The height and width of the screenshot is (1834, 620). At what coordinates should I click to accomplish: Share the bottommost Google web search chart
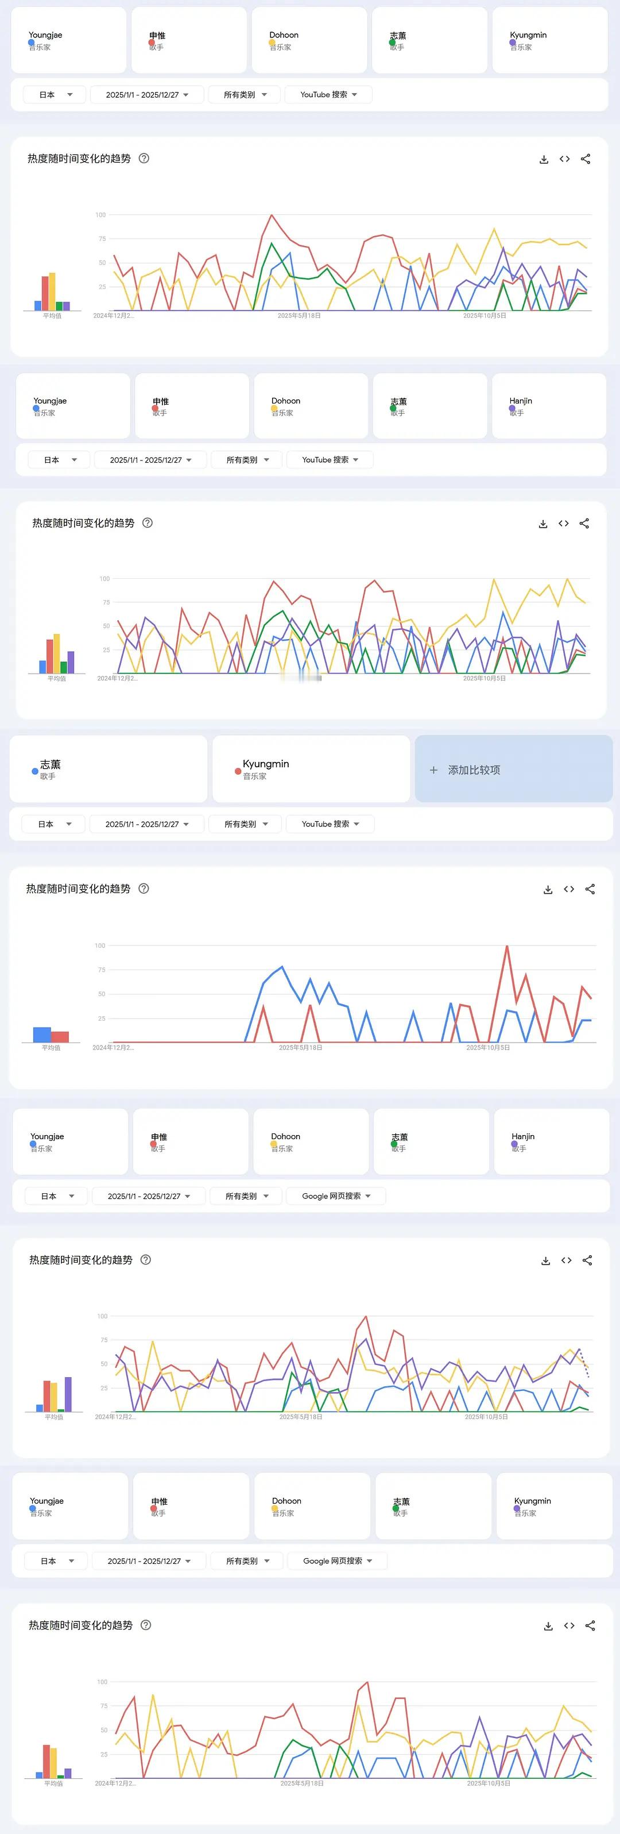(x=590, y=1625)
